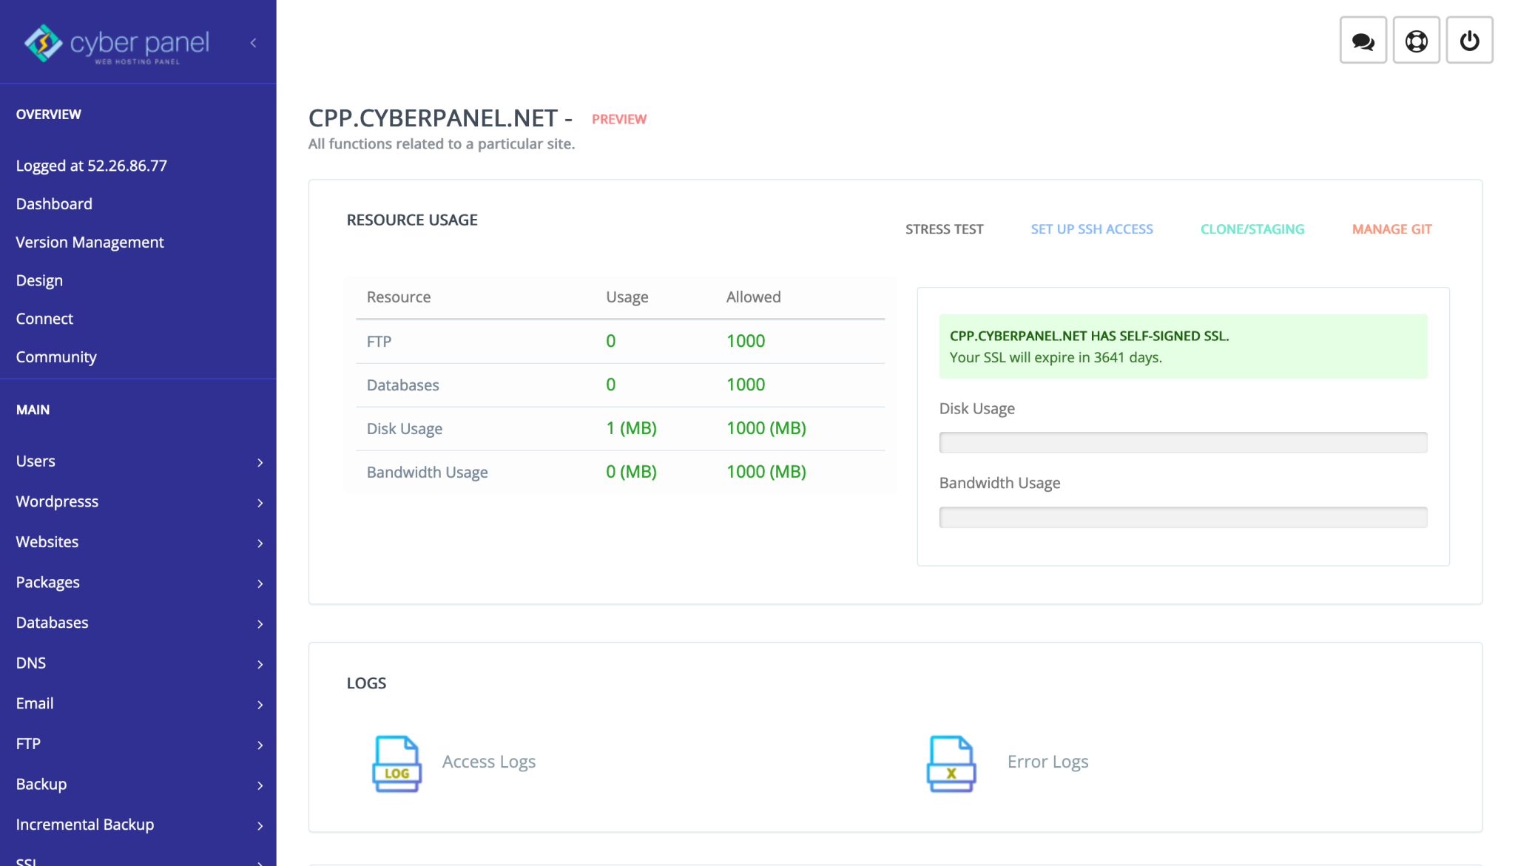Click the Bandwidth Usage usage value 0 (MB)

click(x=631, y=472)
